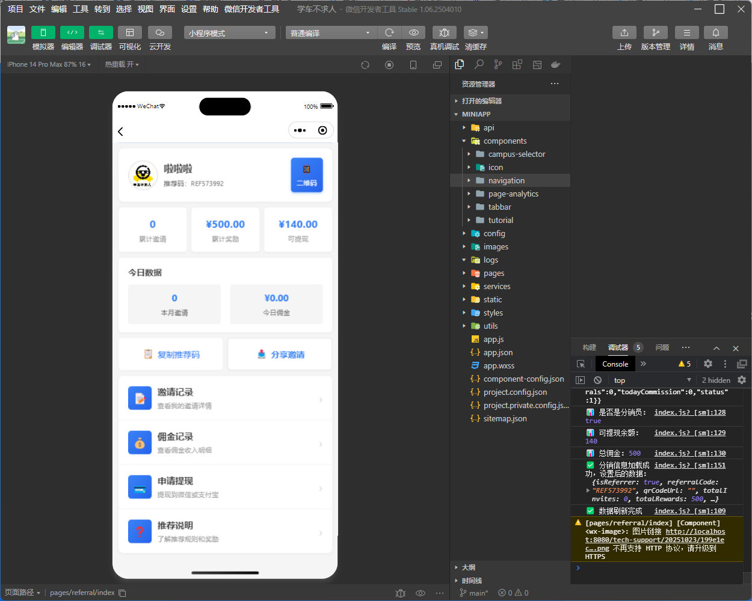Click the clear console icon
Image resolution: width=752 pixels, height=601 pixels.
point(597,380)
